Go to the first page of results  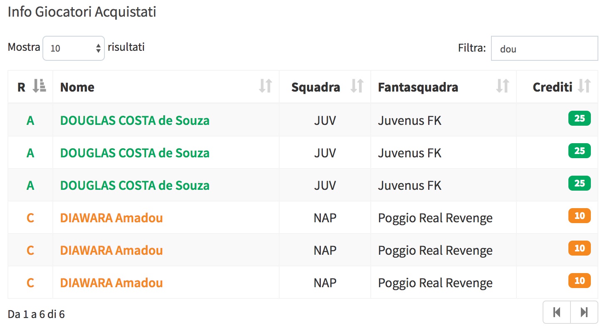point(557,312)
